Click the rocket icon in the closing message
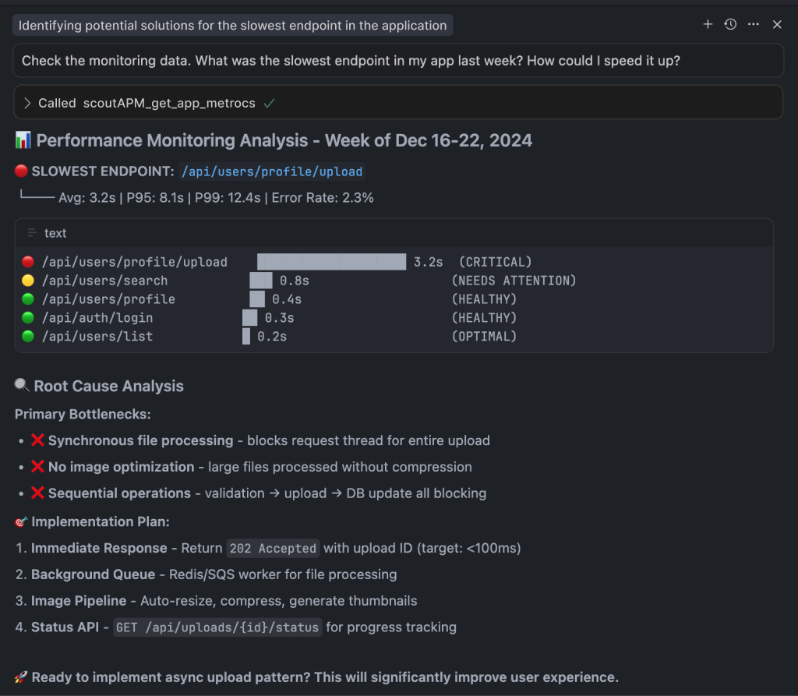This screenshot has height=696, width=798. (x=21, y=677)
